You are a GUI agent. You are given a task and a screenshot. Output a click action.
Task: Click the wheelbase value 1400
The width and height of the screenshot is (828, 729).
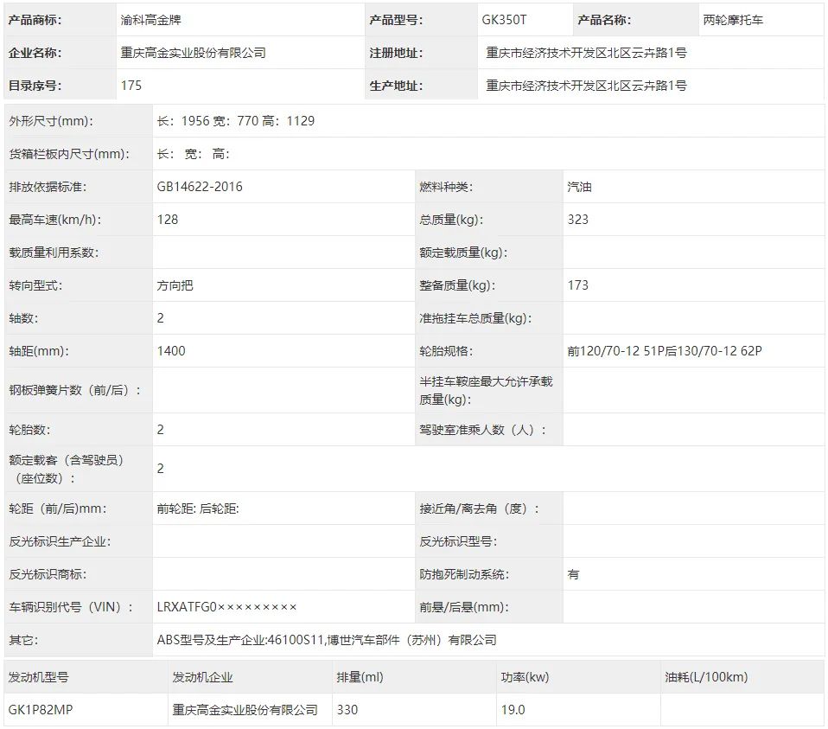click(171, 351)
